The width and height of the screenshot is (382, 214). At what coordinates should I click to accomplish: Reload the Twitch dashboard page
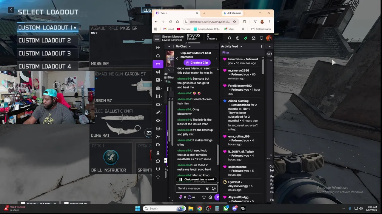[x=170, y=22]
